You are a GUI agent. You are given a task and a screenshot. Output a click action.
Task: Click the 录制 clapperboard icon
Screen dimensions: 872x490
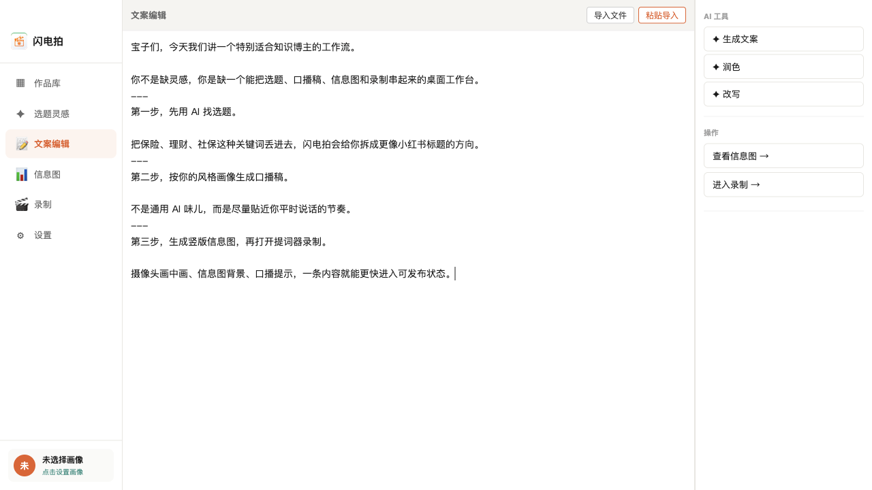pyautogui.click(x=21, y=204)
